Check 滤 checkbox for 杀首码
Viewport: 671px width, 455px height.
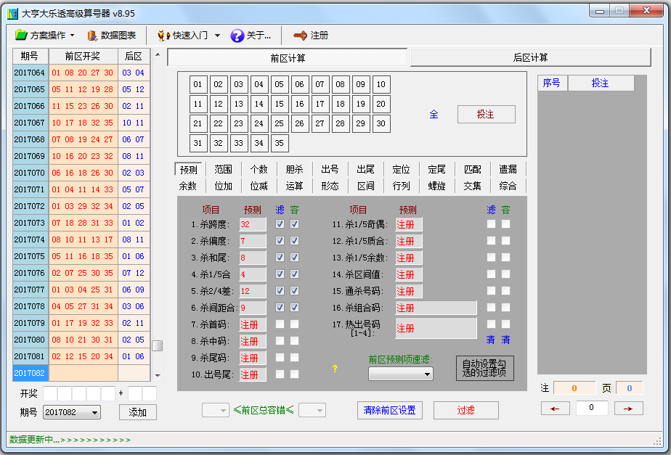click(280, 324)
